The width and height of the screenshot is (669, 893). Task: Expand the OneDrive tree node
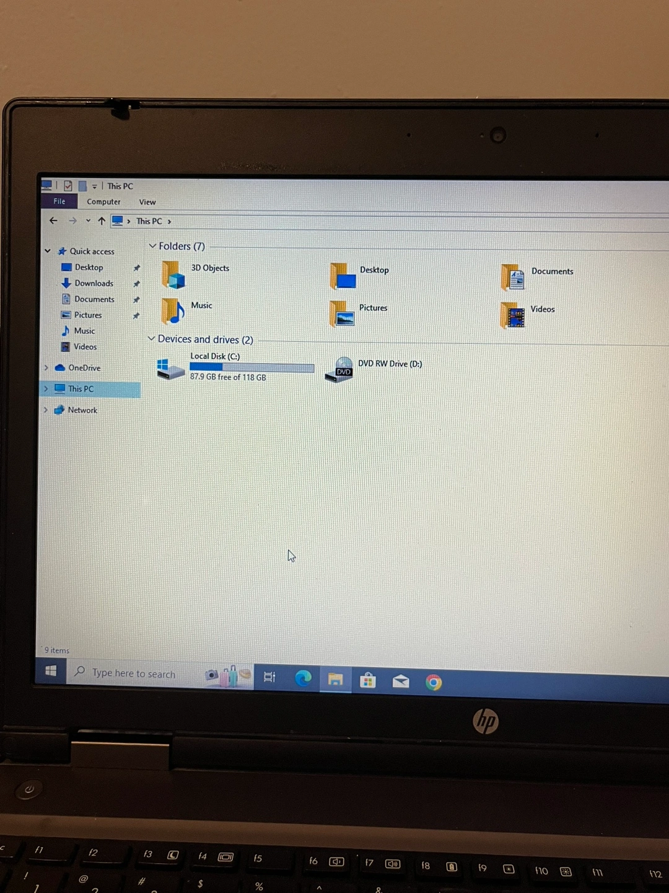point(46,368)
